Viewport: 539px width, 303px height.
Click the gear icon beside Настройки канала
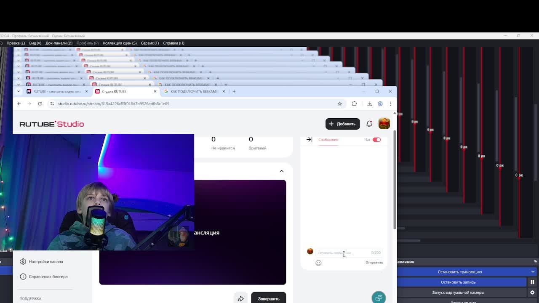(23, 261)
